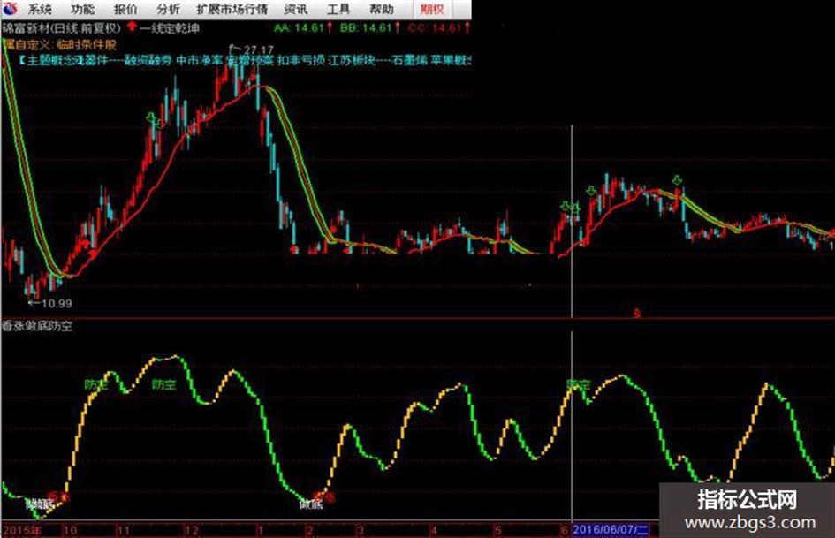Click the CC: 14.61 value
Image resolution: width=835 pixels, height=538 pixels.
pyautogui.click(x=435, y=27)
